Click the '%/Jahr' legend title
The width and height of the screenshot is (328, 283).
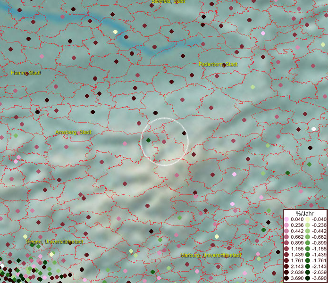click(305, 213)
